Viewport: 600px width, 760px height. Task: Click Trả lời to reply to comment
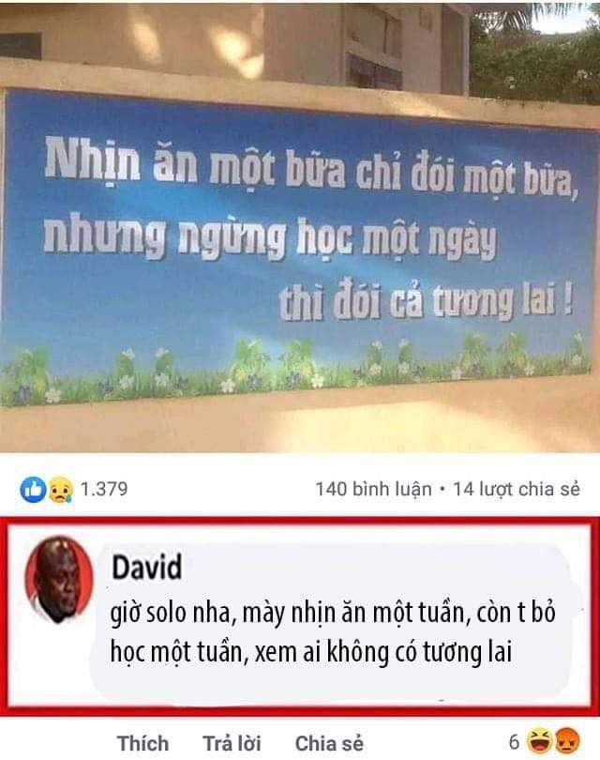232,743
